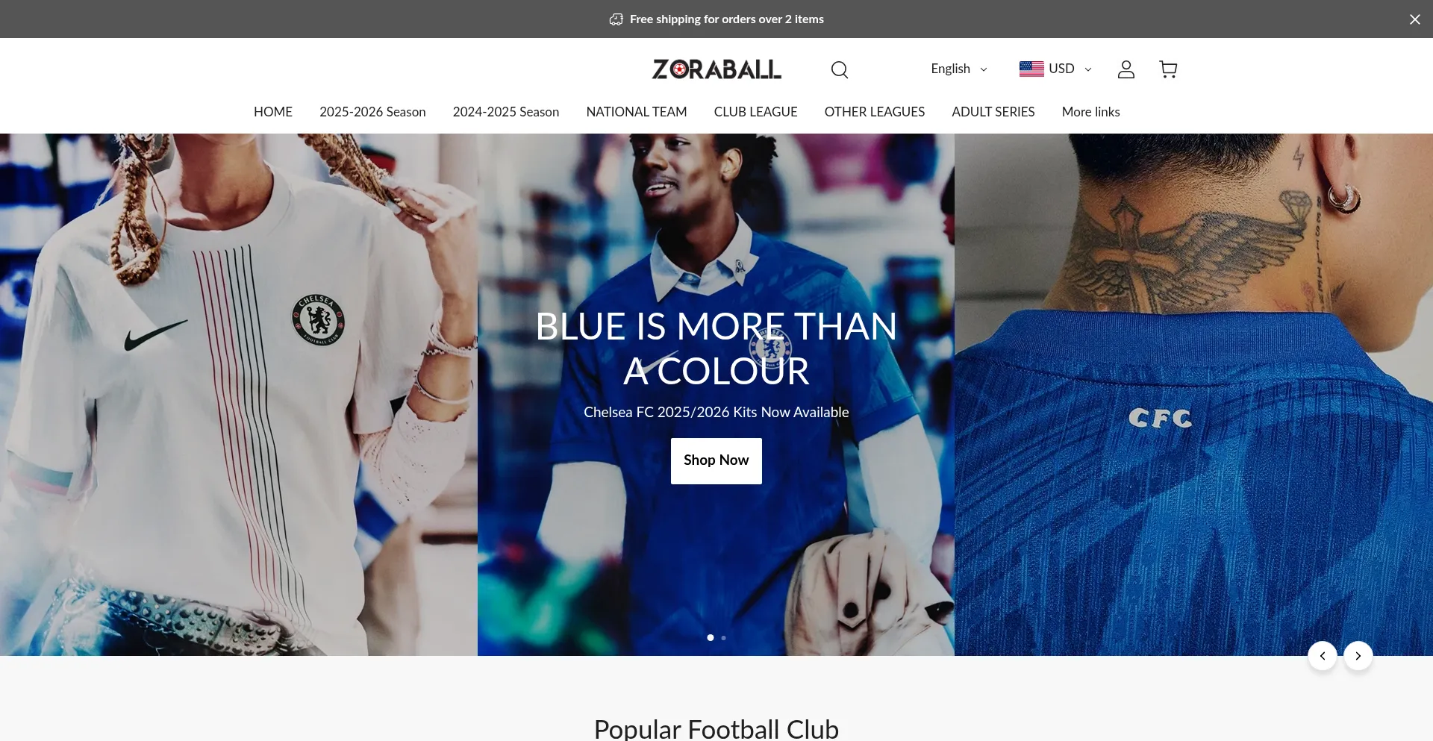Dismiss the free shipping announcement bar

(x=1414, y=19)
